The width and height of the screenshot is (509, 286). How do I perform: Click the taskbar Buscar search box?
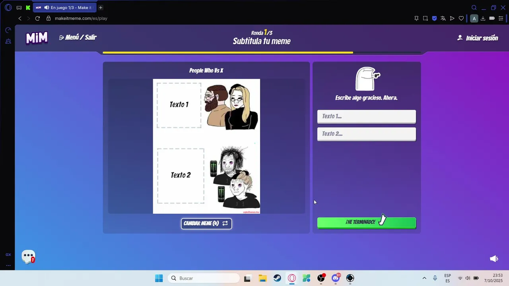click(204, 278)
